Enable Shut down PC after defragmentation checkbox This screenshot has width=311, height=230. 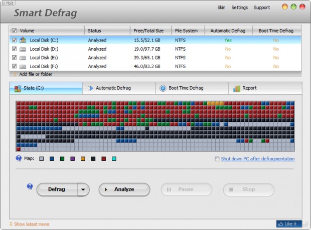217,159
